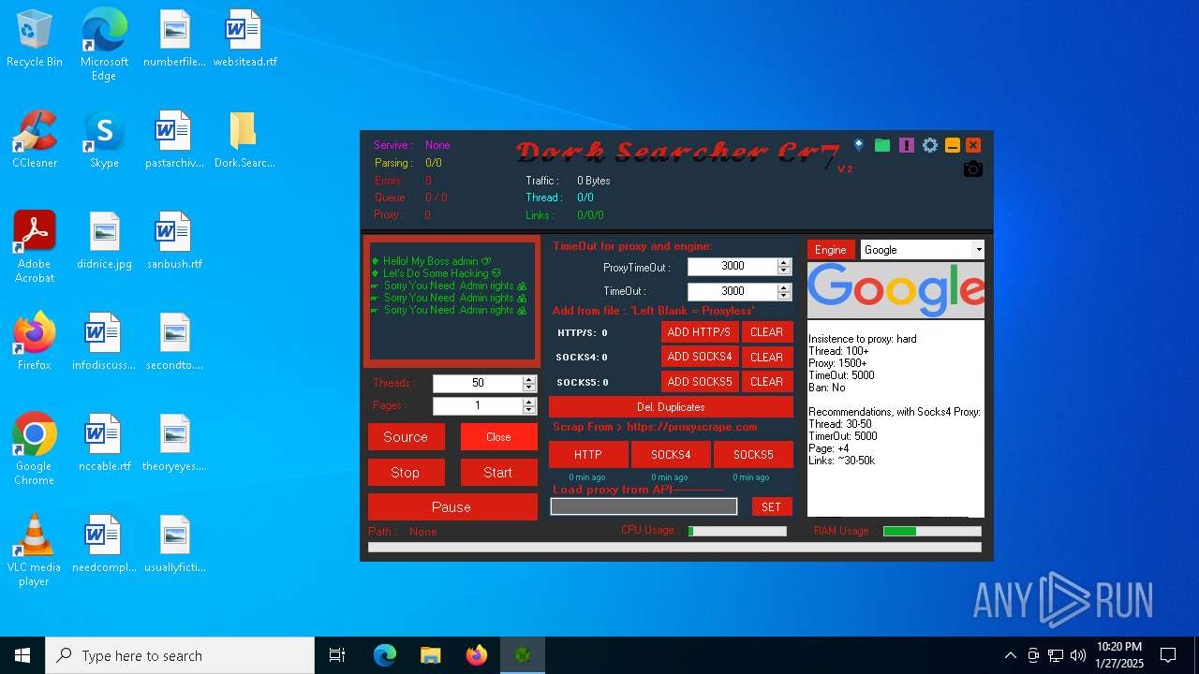Viewport: 1199px width, 674px height.
Task: Click the SET button for proxy API
Action: [x=772, y=507]
